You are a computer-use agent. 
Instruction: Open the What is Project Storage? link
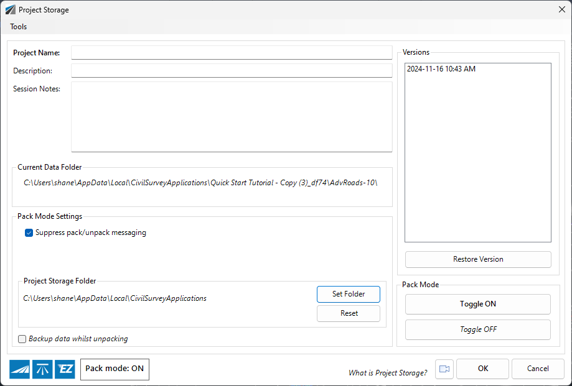[388, 373]
